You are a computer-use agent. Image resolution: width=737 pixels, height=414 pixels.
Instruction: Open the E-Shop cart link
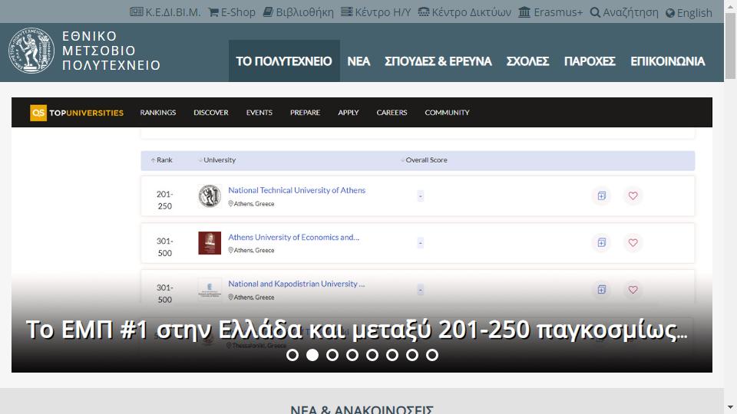(232, 12)
